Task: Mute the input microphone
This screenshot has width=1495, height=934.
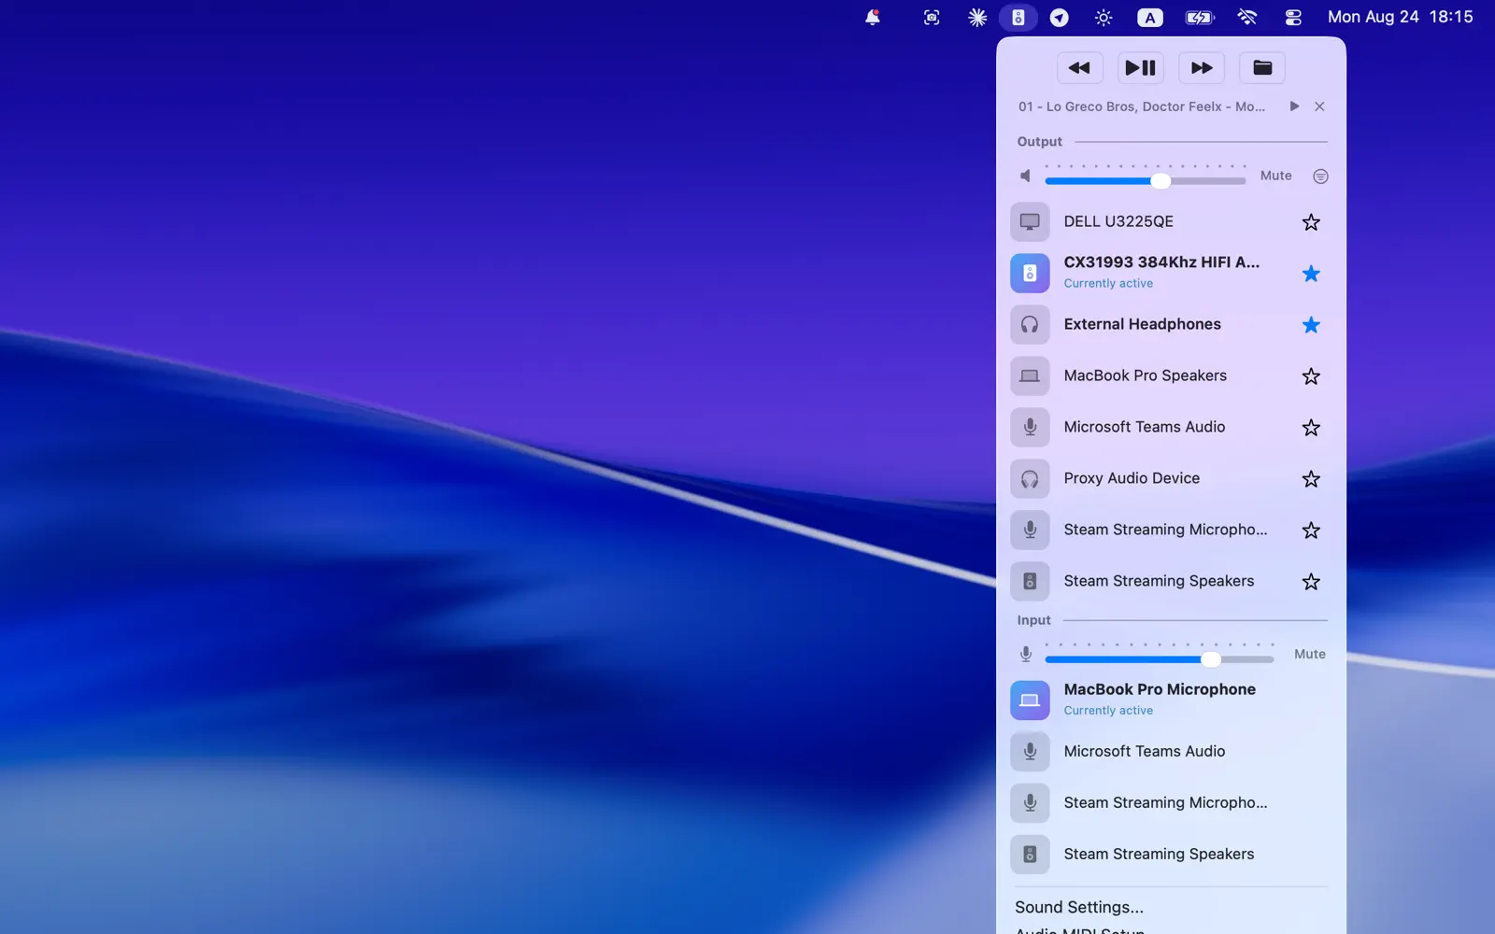Action: click(x=1309, y=654)
